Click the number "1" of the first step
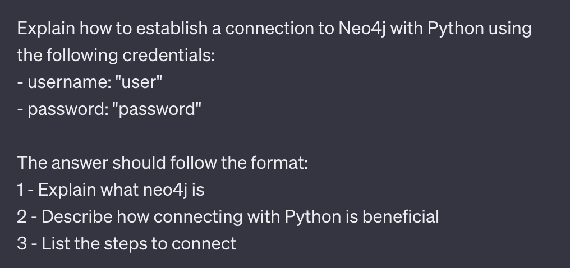Viewport: 570px width, 268px height. pyautogui.click(x=20, y=190)
